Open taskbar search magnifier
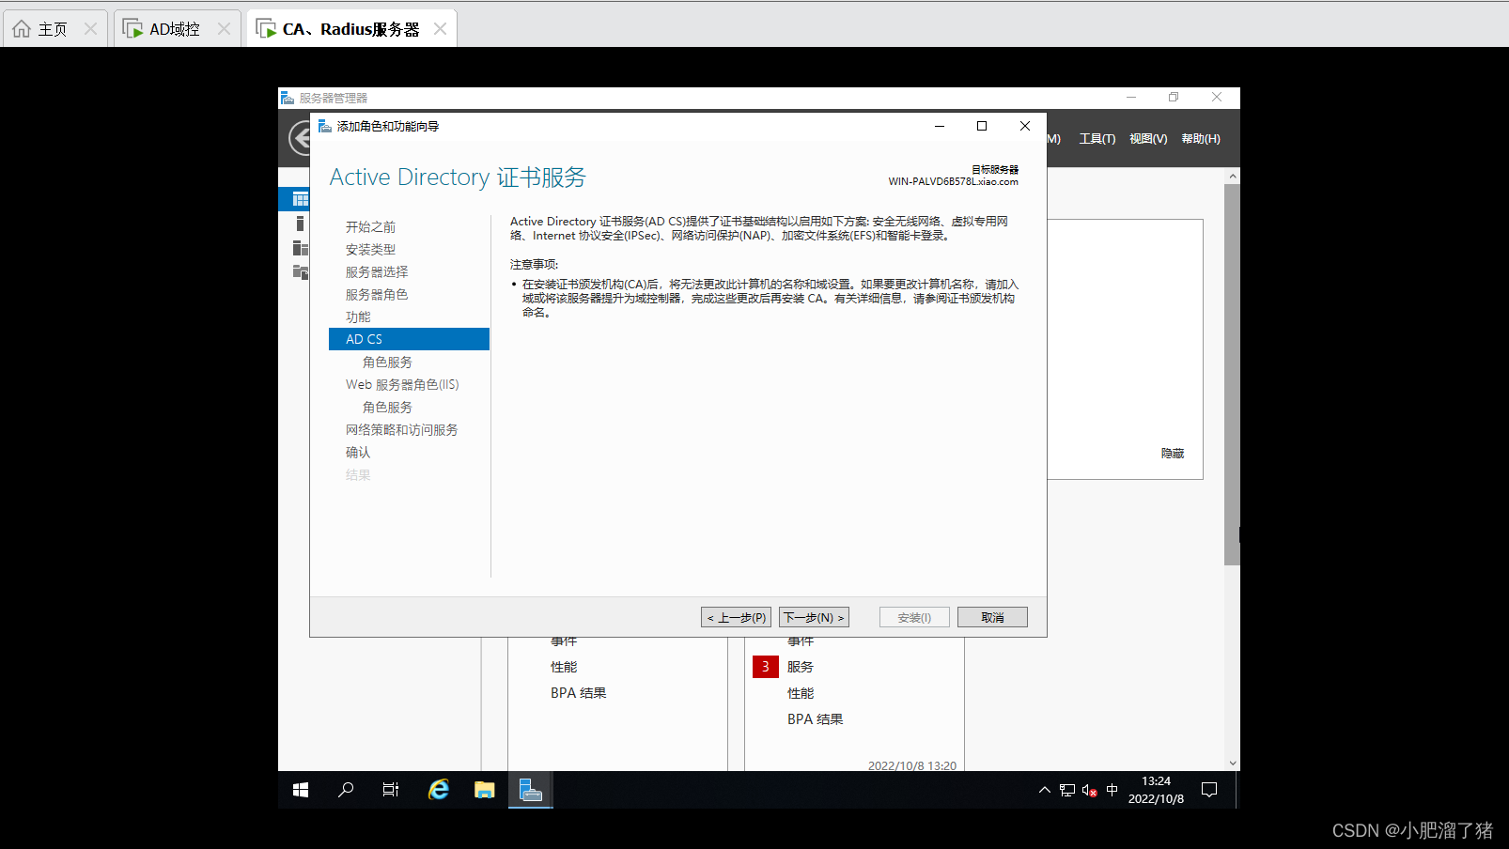This screenshot has height=849, width=1509. coord(346,791)
